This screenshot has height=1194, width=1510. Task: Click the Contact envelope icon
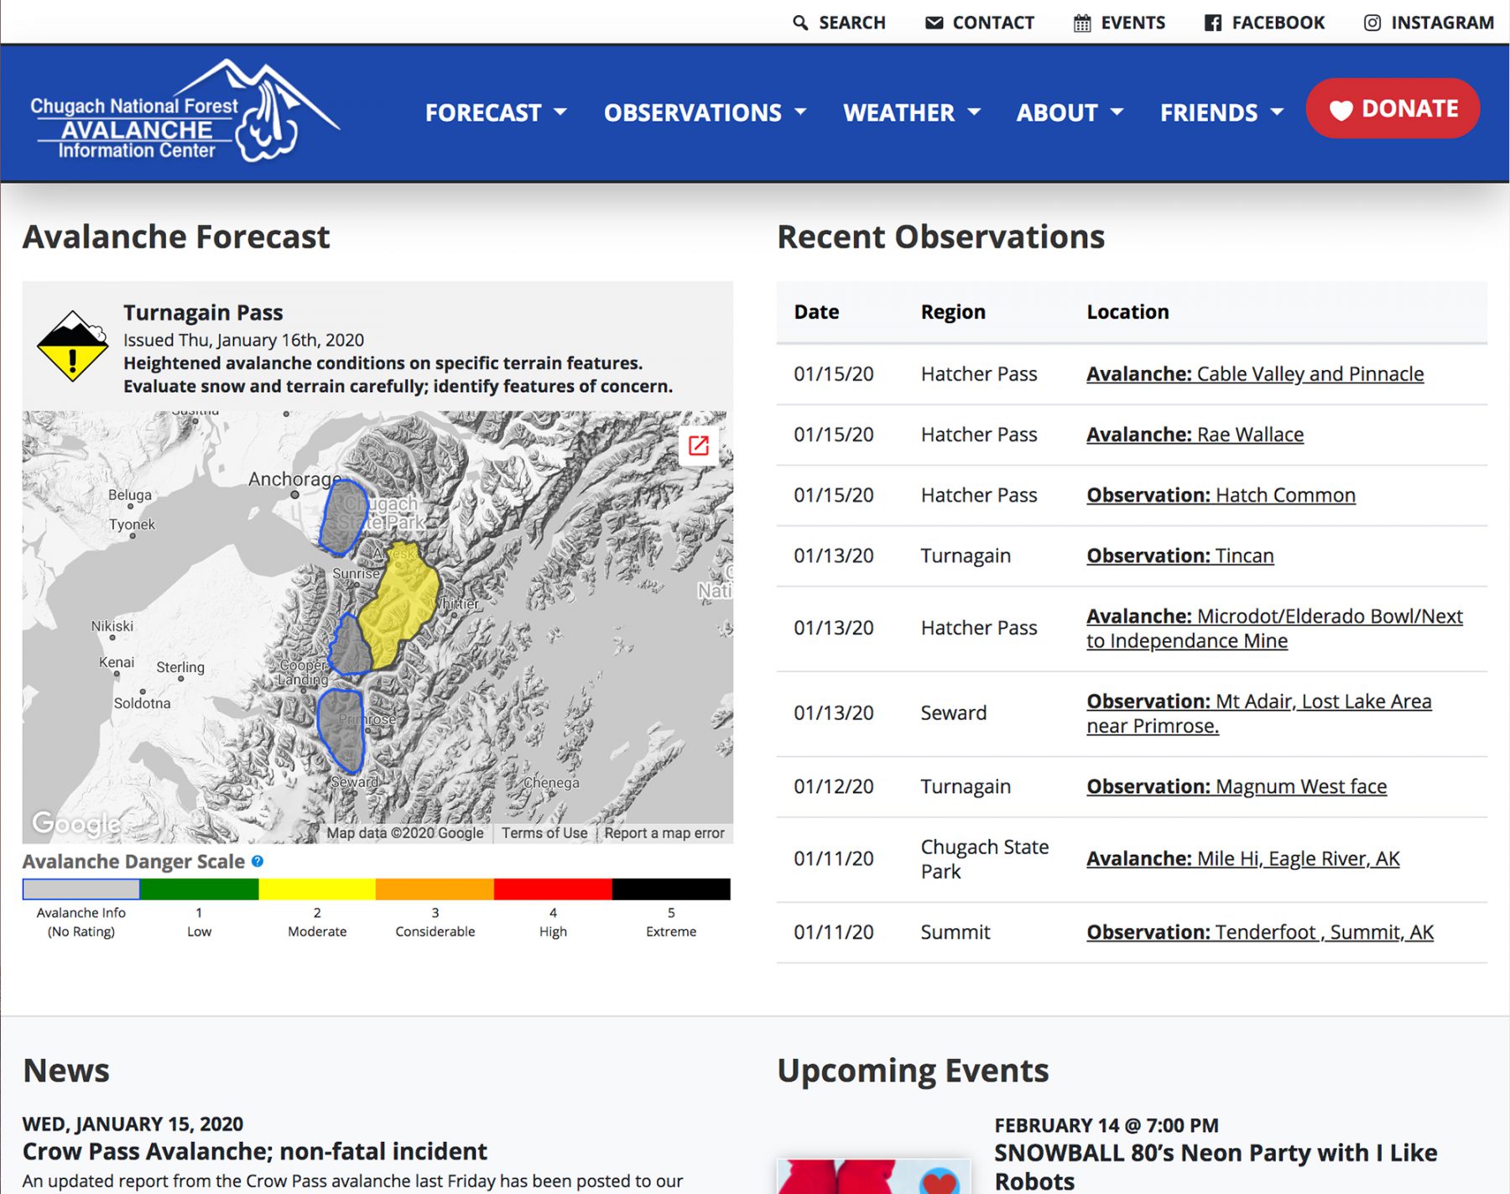(934, 23)
